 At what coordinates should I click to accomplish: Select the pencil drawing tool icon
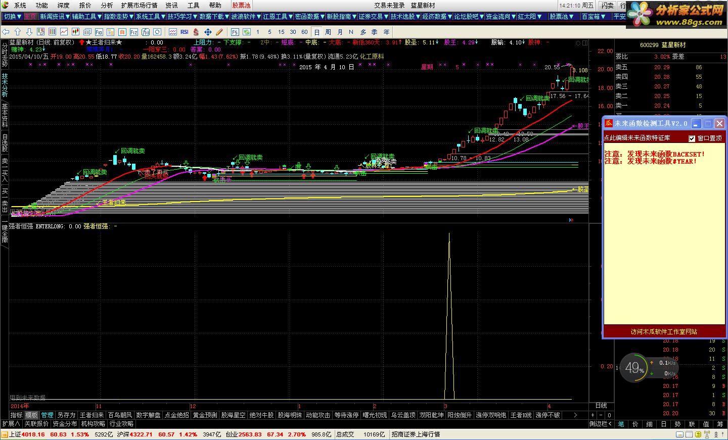(219, 32)
